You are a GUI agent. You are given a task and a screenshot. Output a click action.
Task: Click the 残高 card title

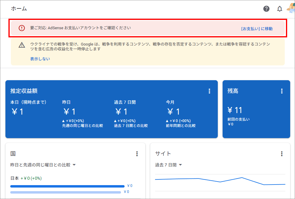[233, 91]
